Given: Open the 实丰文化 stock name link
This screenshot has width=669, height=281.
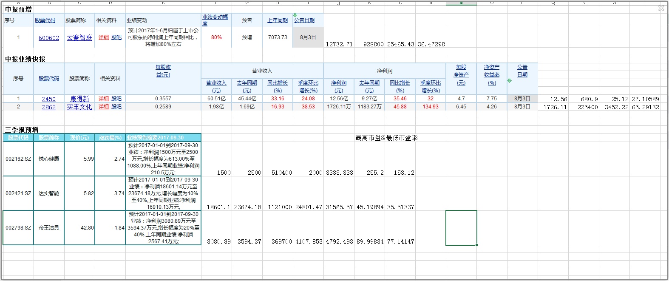Looking at the screenshot, I should coord(79,107).
